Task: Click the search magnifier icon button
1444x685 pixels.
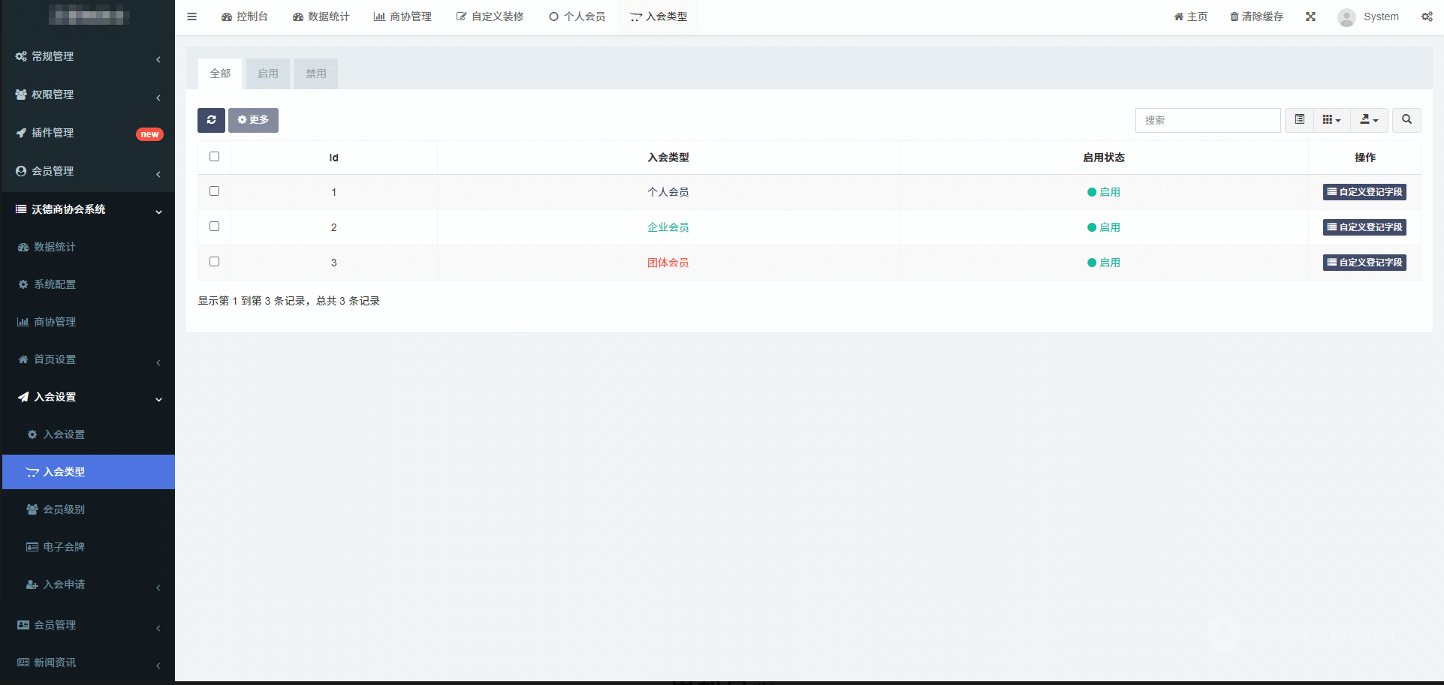Action: pyautogui.click(x=1406, y=120)
